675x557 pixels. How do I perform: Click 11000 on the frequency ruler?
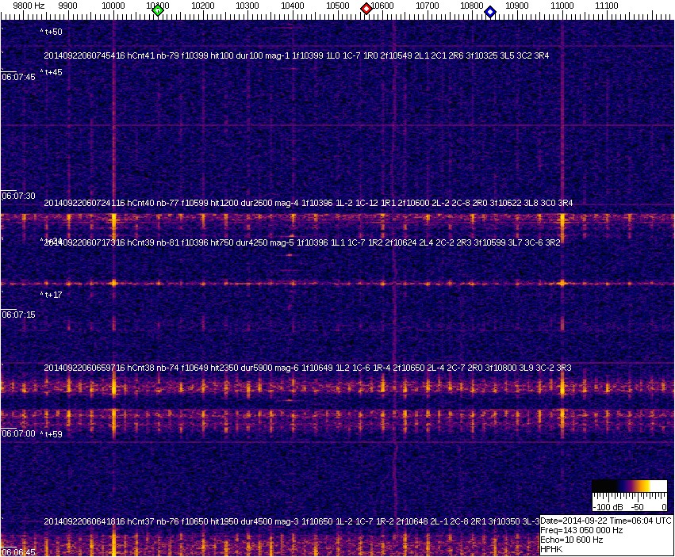coord(562,6)
